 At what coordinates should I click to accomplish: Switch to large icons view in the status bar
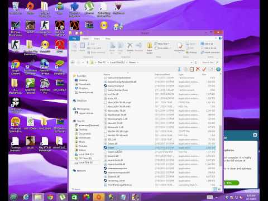[219, 189]
